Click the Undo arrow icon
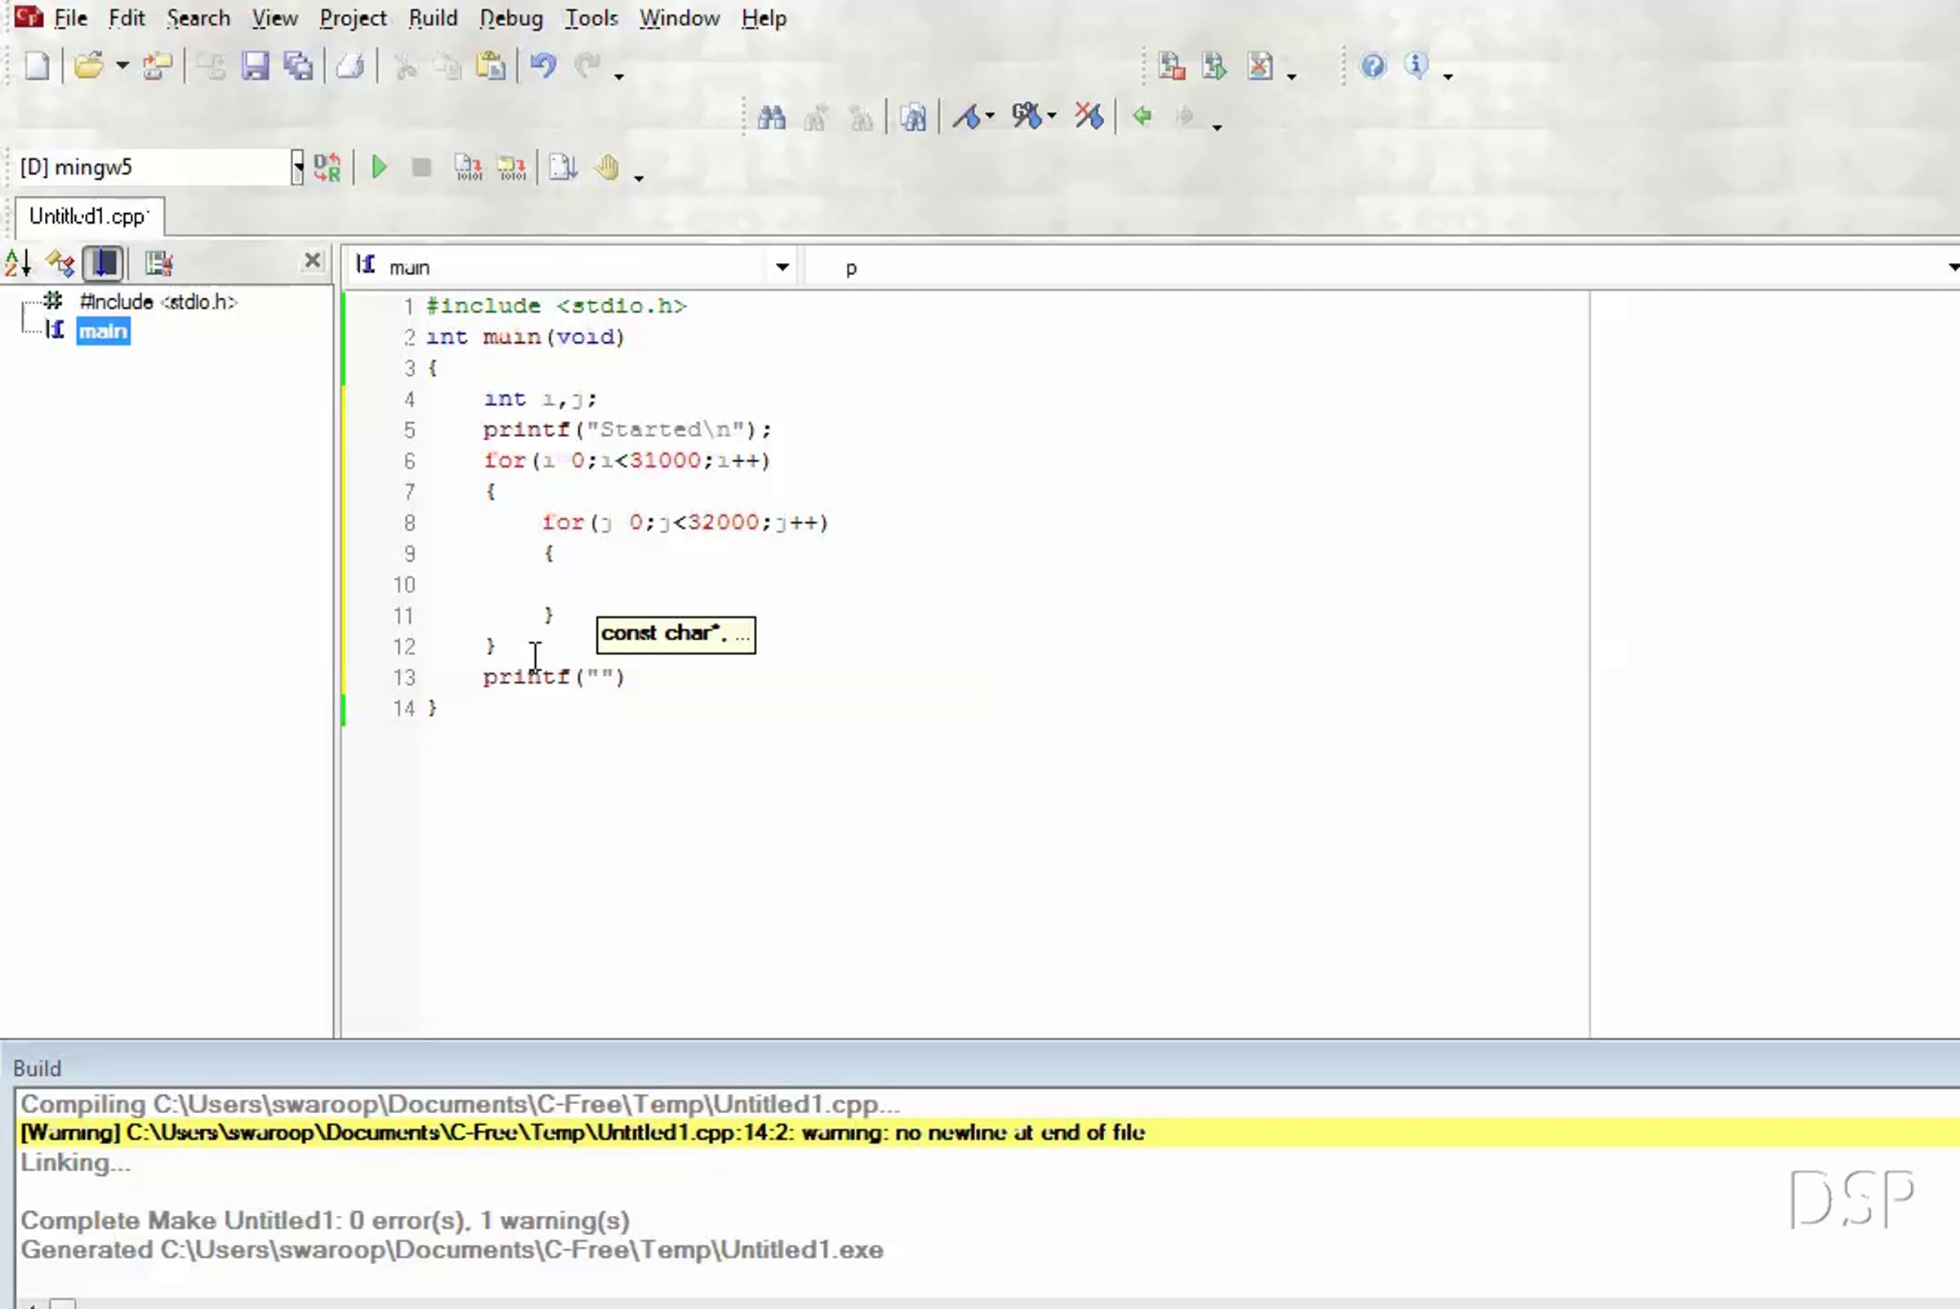This screenshot has width=1960, height=1309. (542, 66)
